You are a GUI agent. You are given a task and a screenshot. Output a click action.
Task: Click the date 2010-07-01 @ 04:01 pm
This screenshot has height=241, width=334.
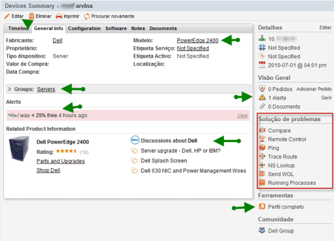click(297, 65)
